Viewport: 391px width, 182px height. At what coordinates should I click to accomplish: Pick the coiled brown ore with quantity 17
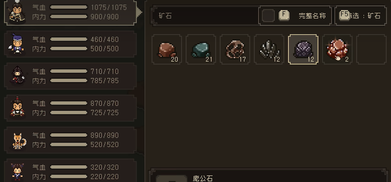click(x=235, y=49)
